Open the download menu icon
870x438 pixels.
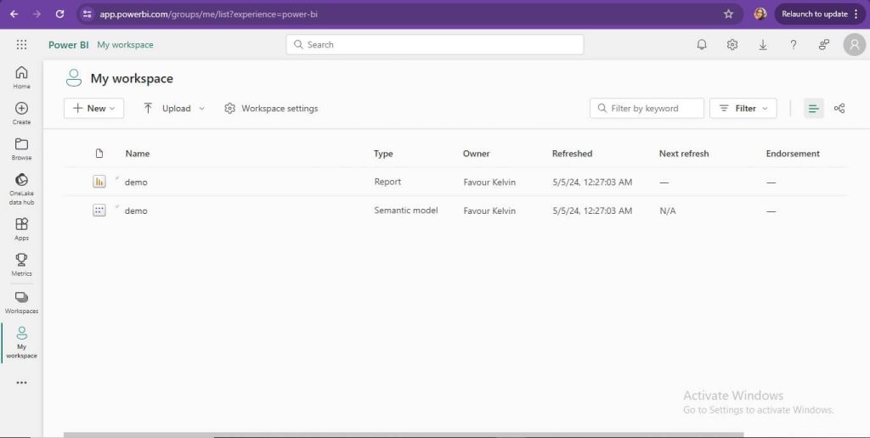(763, 45)
